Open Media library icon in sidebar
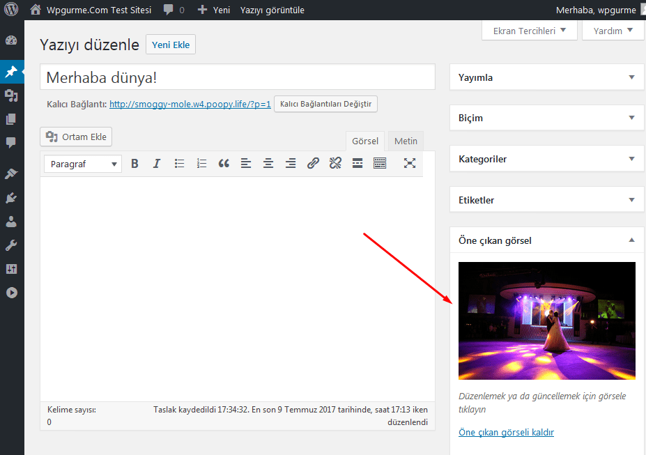This screenshot has height=455, width=646. pos(12,95)
